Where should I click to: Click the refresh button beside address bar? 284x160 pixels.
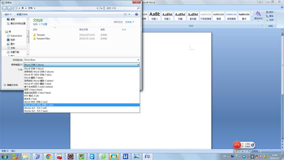(101, 8)
